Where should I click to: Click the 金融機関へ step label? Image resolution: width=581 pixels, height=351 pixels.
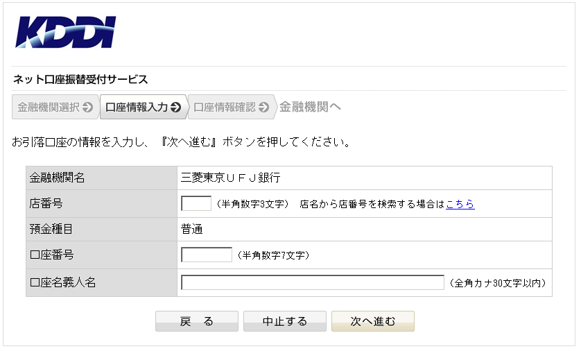point(310,108)
